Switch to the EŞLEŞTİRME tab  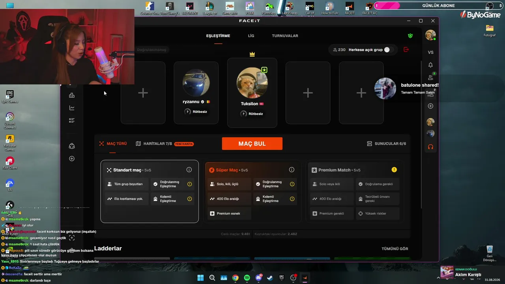pyautogui.click(x=218, y=36)
